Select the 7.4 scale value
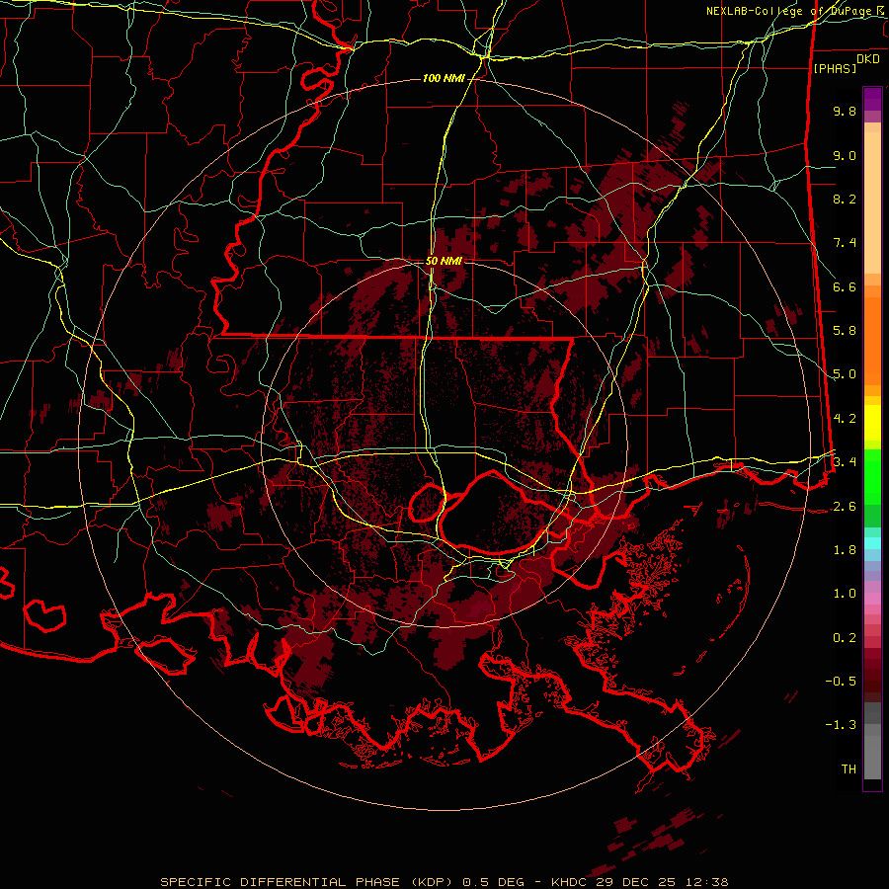The width and height of the screenshot is (889, 889). (x=845, y=243)
